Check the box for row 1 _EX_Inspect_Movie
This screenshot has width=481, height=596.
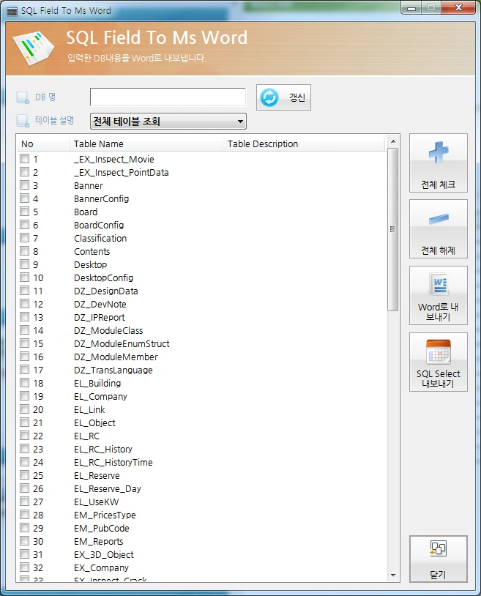[x=25, y=158]
